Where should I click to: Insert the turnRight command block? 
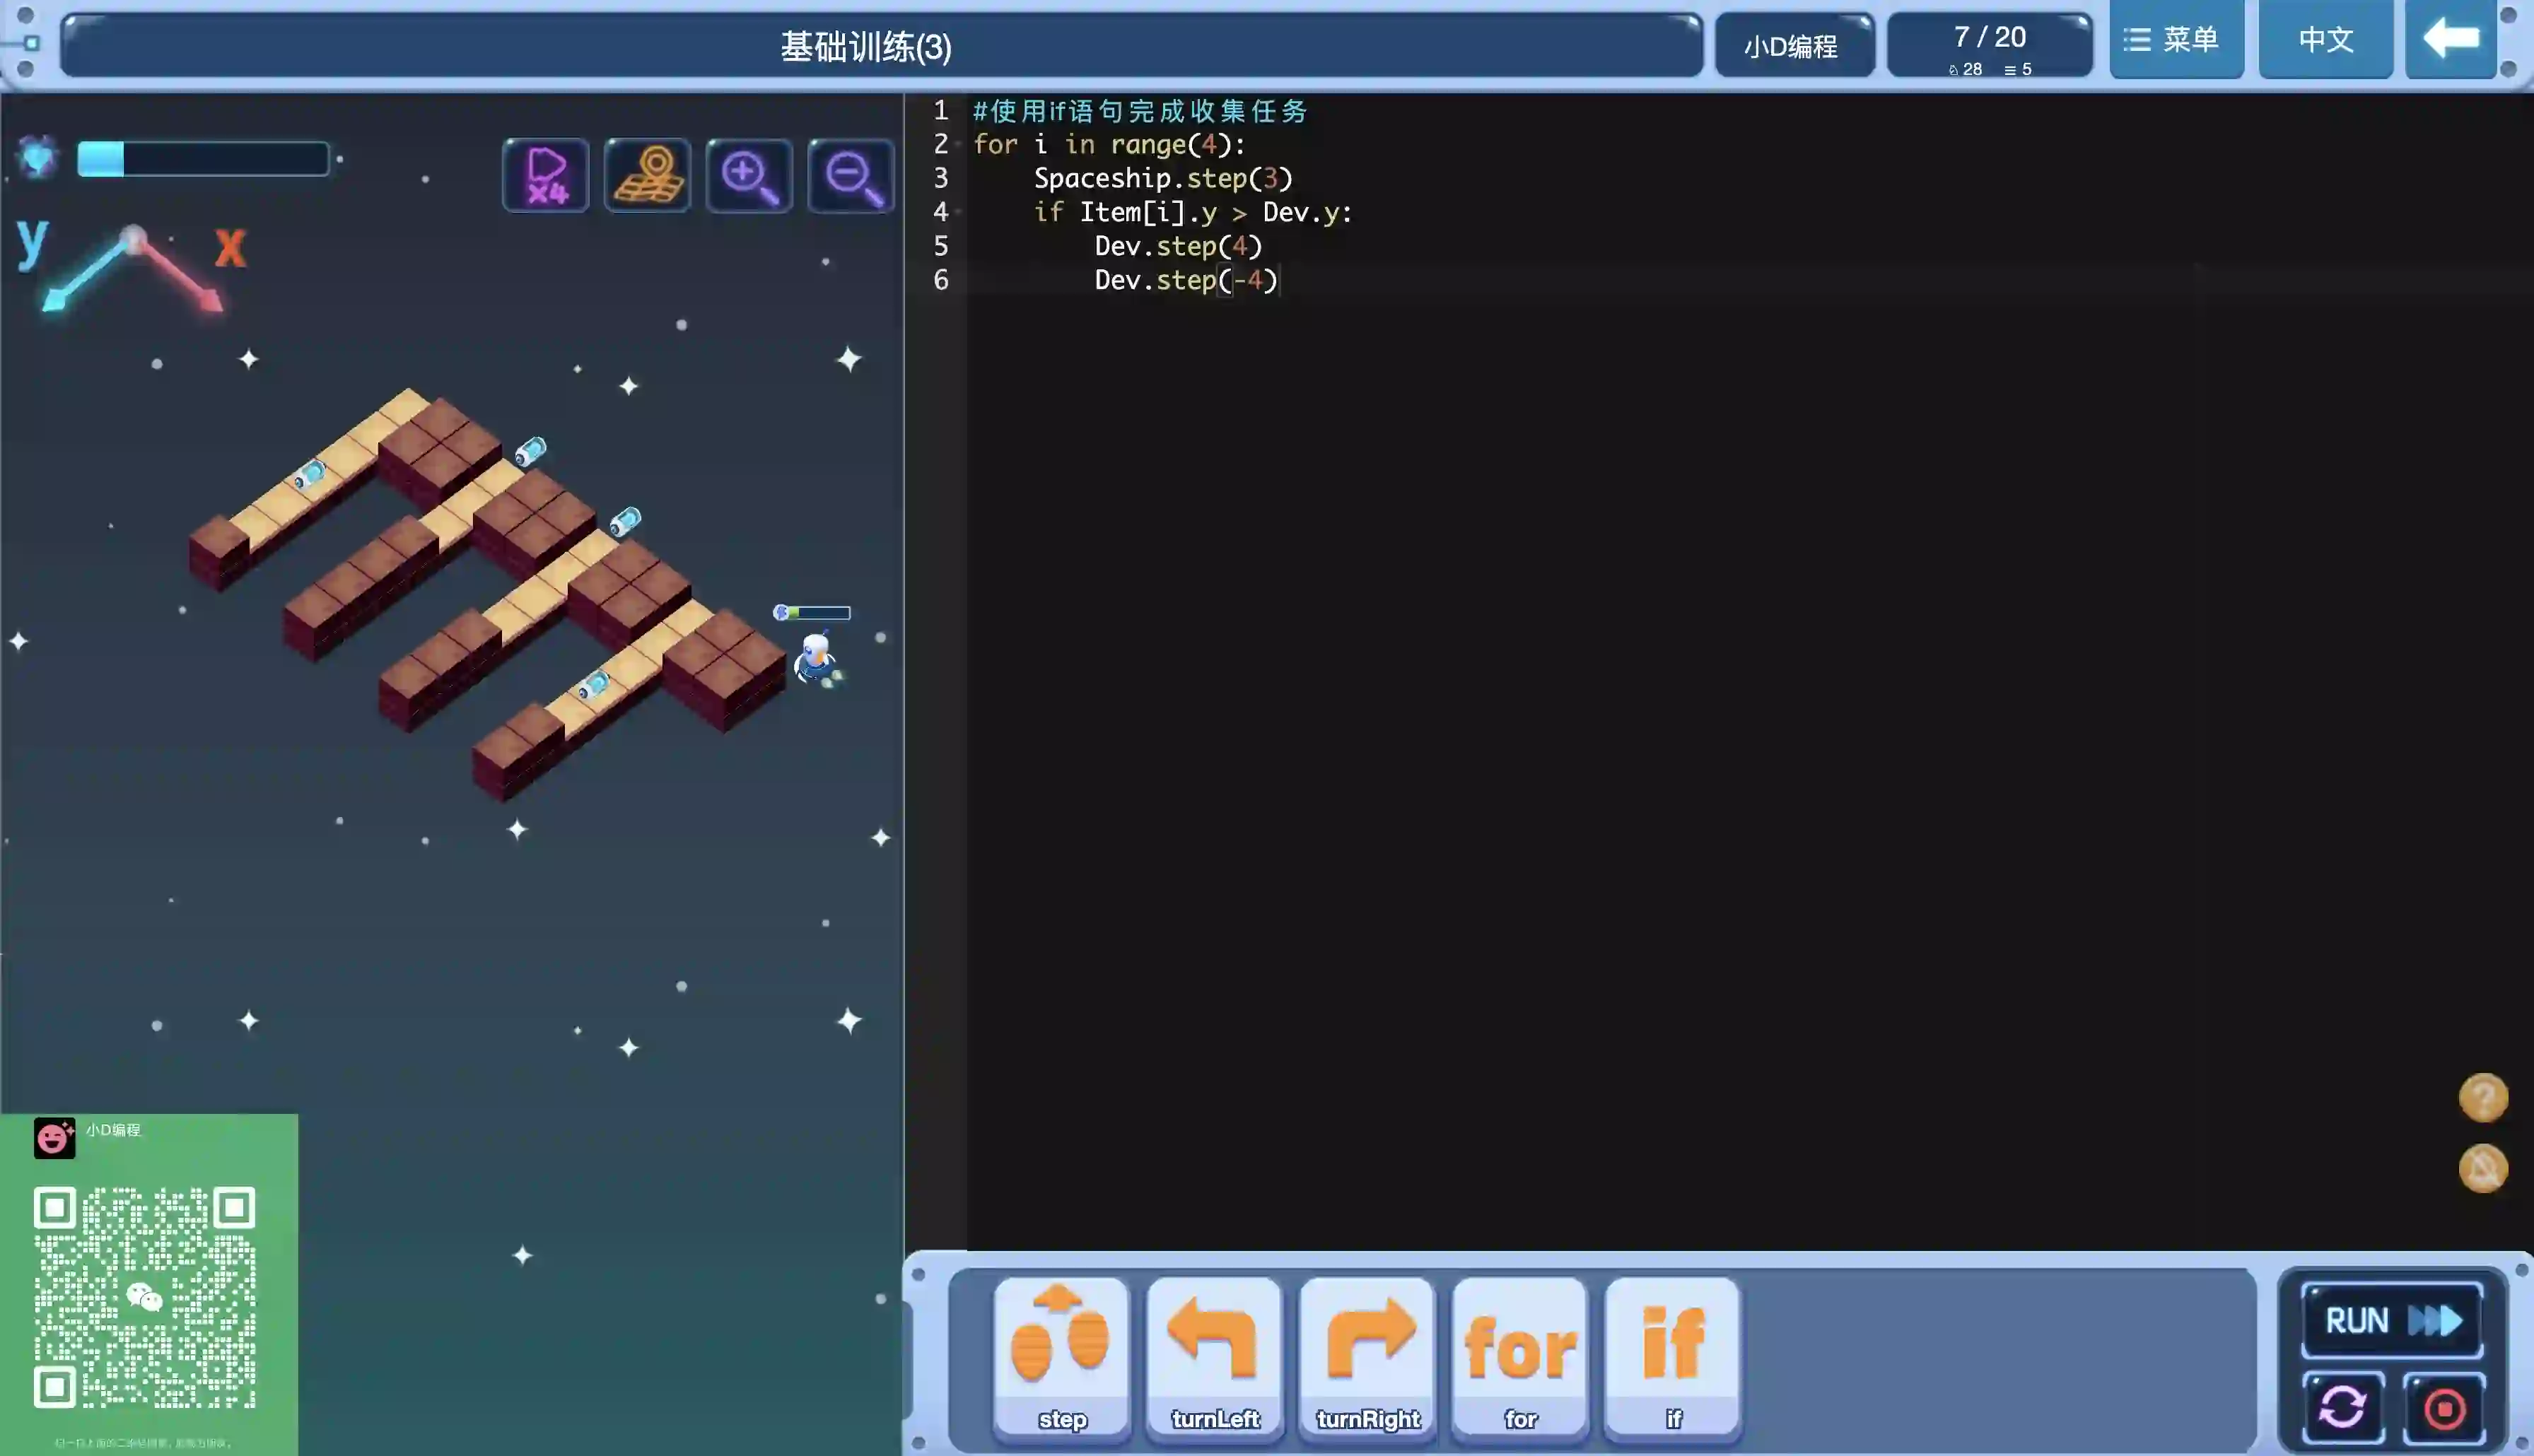pyautogui.click(x=1367, y=1355)
